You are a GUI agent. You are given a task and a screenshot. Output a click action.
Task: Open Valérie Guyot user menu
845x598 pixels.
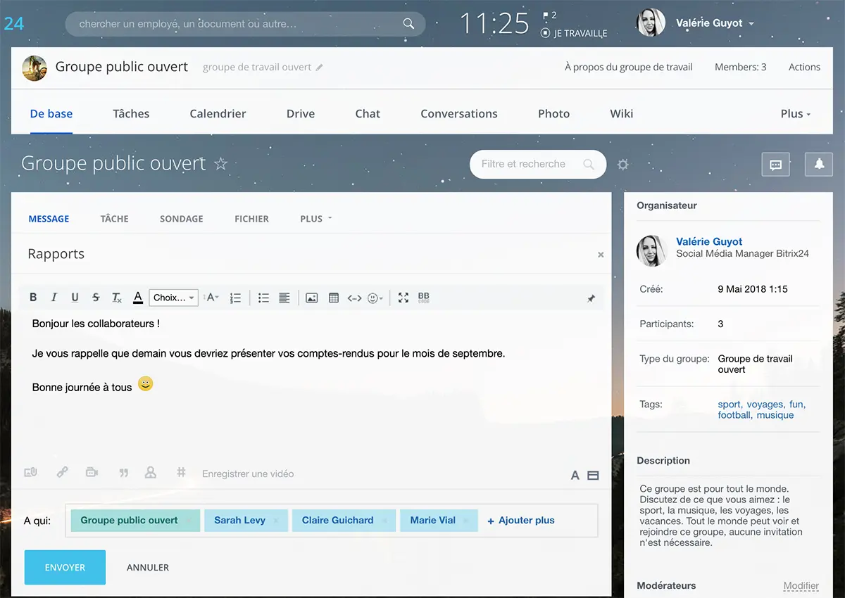point(714,23)
